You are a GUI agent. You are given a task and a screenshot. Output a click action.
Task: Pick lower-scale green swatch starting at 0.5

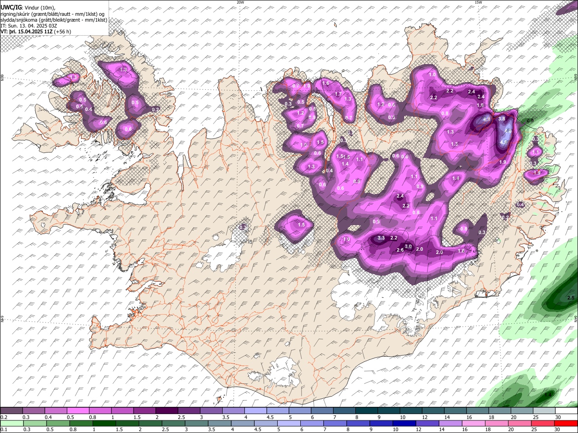58,424
